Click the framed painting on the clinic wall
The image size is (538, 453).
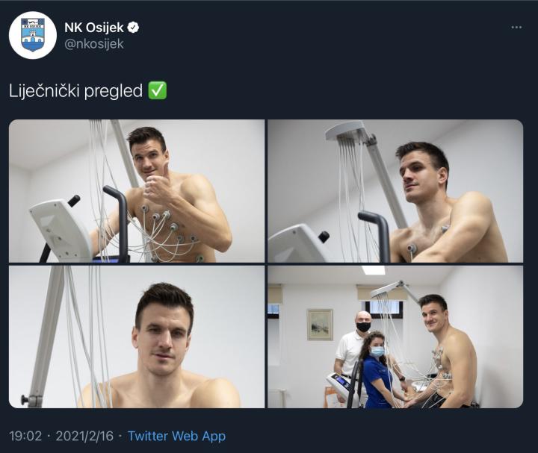click(x=320, y=324)
